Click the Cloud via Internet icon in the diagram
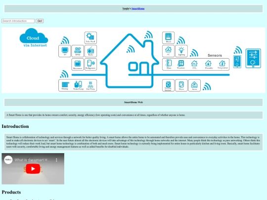Screen dimensions: 267x200 coord(34,38)
